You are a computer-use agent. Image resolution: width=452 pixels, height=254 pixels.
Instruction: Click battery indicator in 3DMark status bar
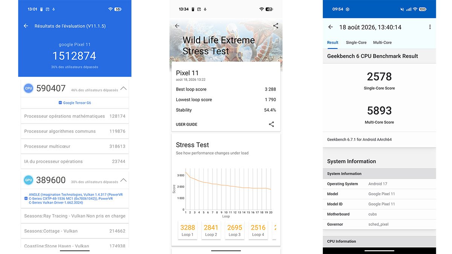tap(269, 9)
